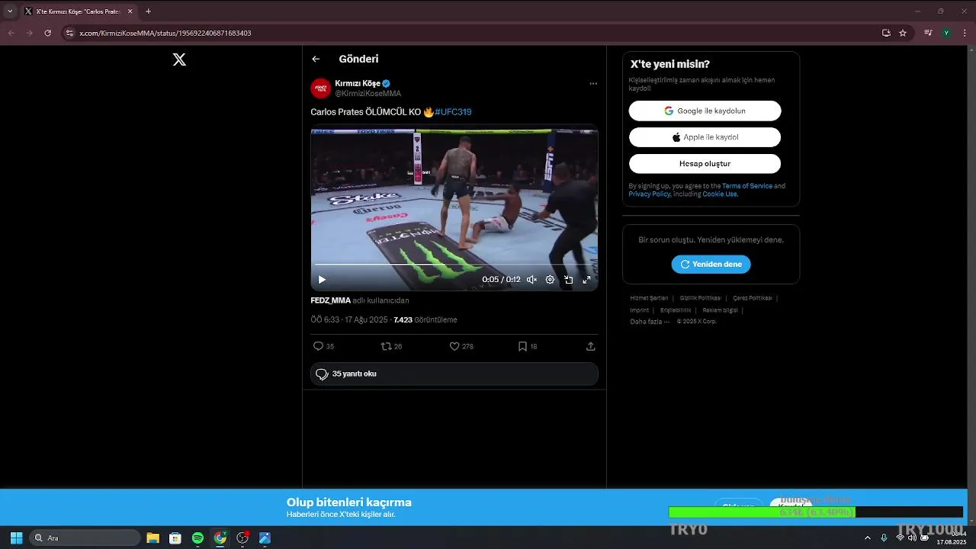The image size is (976, 549).
Task: Show hidden system tray icons
Action: (867, 538)
